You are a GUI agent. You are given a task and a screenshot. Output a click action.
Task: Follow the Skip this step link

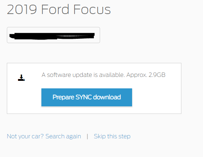[112, 136]
